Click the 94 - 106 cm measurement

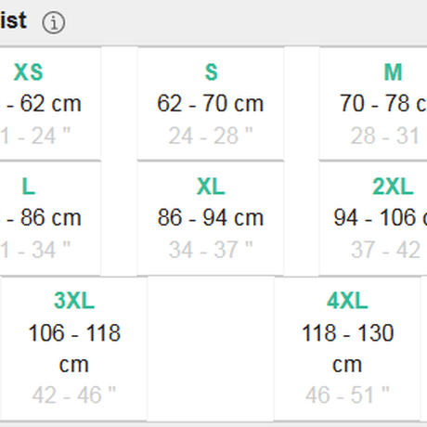click(381, 217)
